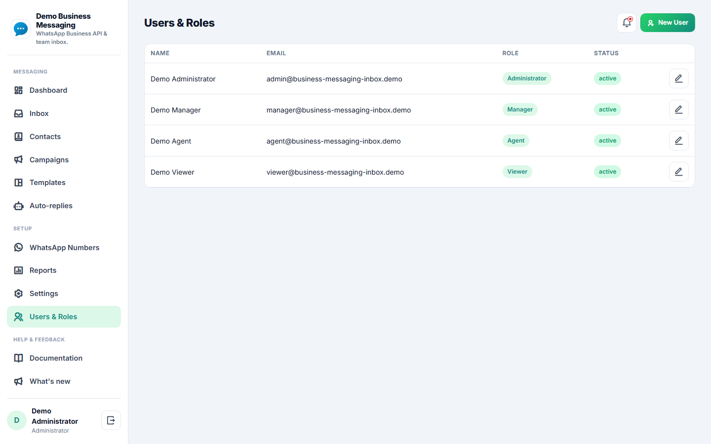
Task: Click the D avatar in the sidebar footer
Action: coord(17,420)
